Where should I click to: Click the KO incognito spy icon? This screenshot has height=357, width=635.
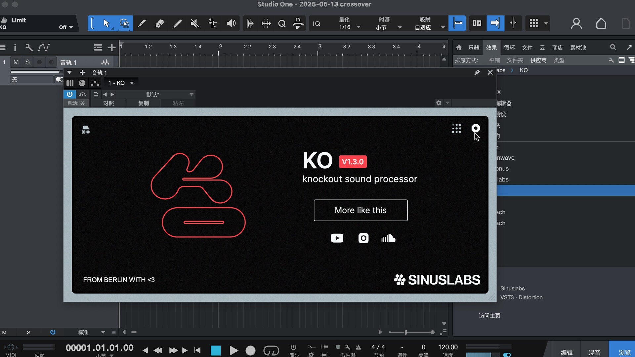(86, 130)
